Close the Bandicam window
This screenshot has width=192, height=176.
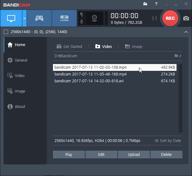(186, 4)
